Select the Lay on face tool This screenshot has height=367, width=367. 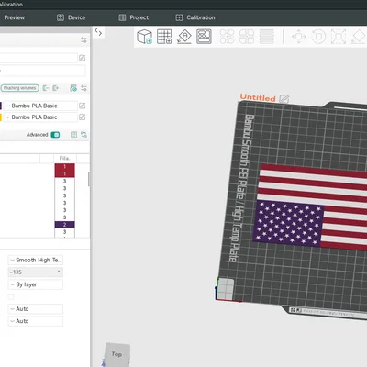point(359,37)
